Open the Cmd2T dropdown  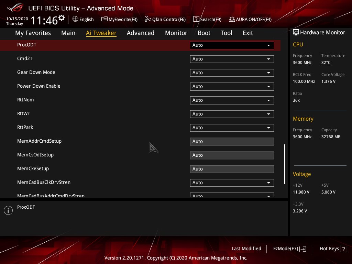coord(232,59)
